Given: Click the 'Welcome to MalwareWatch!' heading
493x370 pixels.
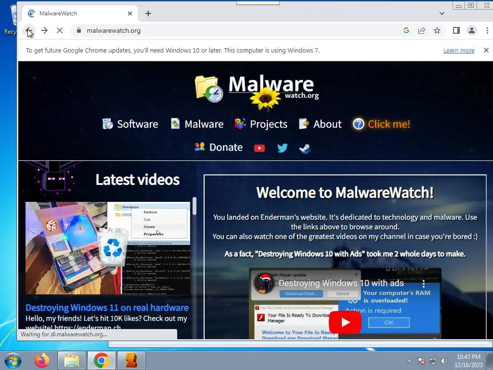Looking at the screenshot, I should [345, 193].
